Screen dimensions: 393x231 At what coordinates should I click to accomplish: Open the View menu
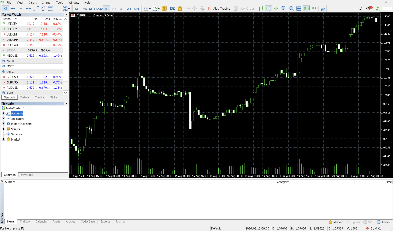[x=20, y=3]
